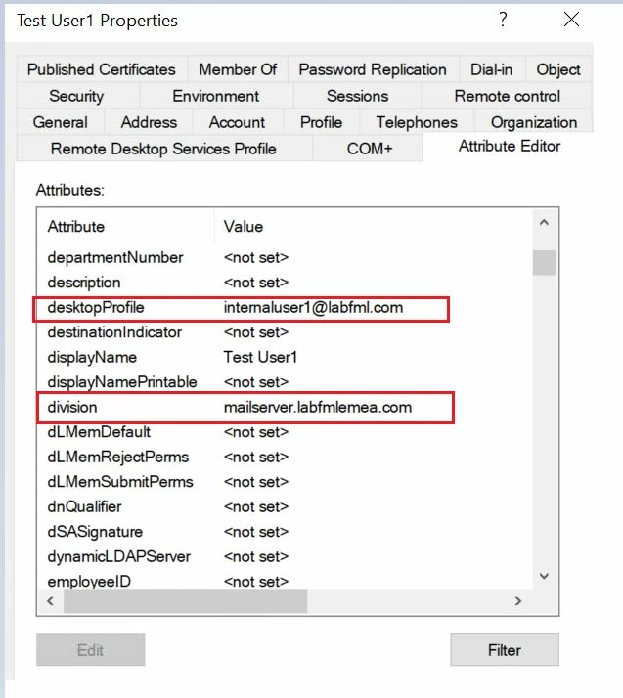Select the displayName attribute
Viewport: 623px width, 698px height.
click(92, 358)
